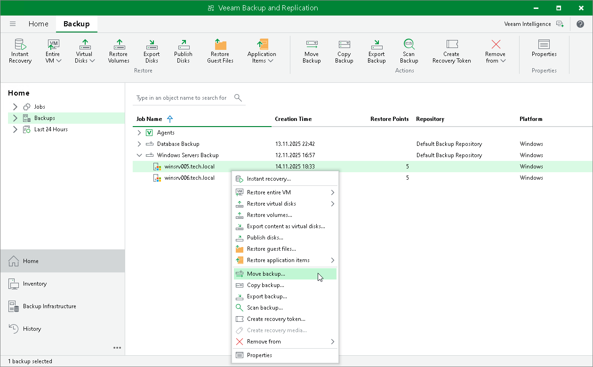Open the History navigation pane

(63, 329)
